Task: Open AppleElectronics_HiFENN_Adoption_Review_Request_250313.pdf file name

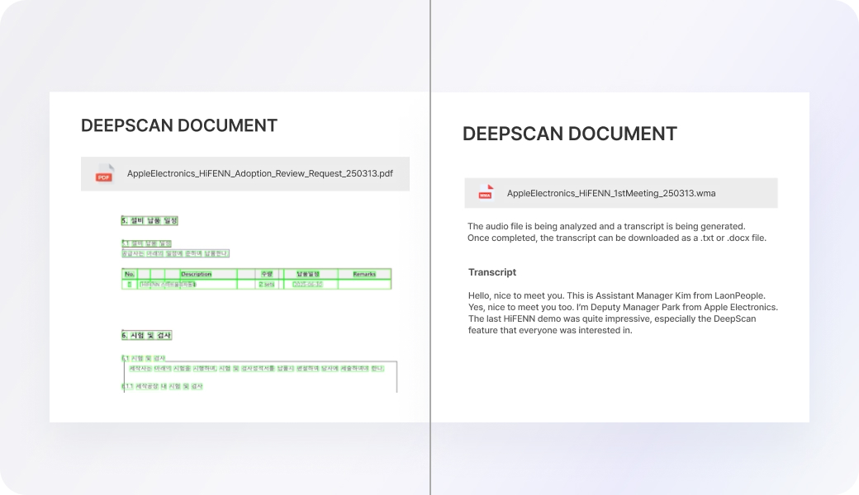Action: pyautogui.click(x=259, y=174)
